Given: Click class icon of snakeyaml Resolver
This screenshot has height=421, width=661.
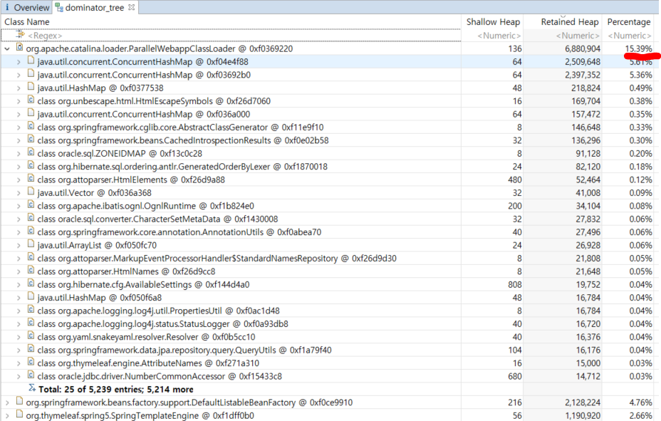Looking at the screenshot, I should (x=31, y=336).
